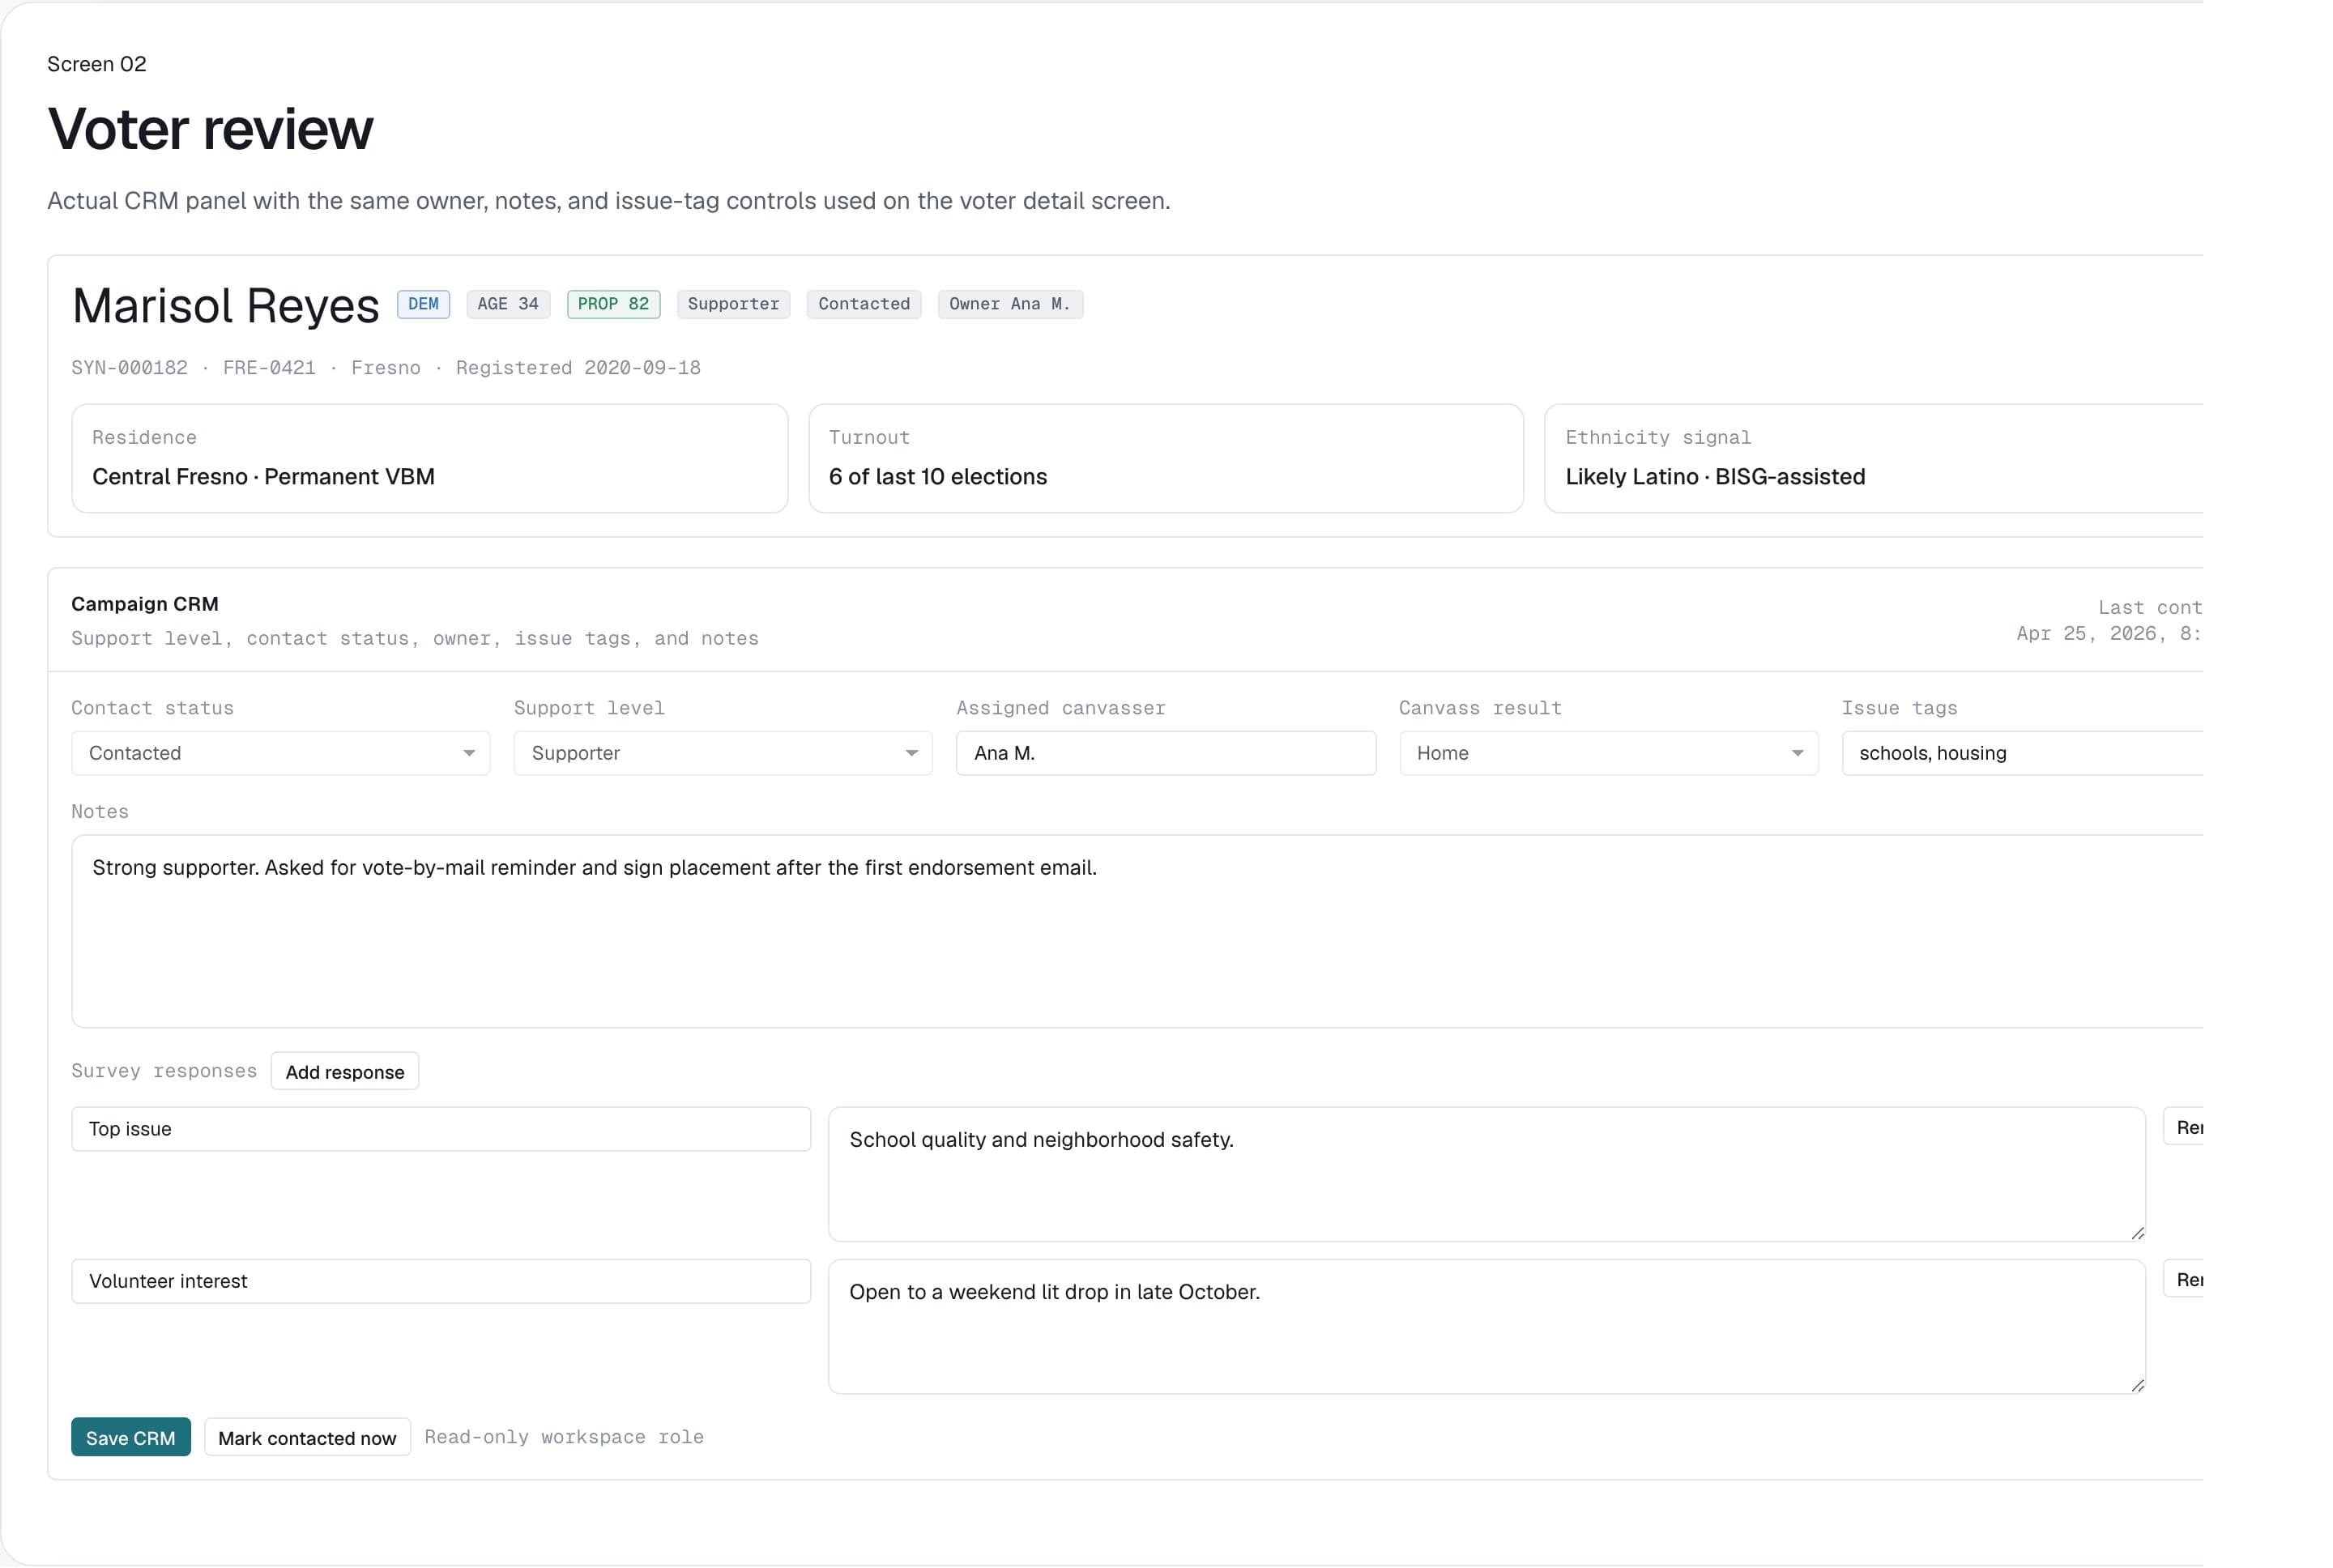Click the PROP 82 badge
The image size is (2333, 1568).
click(613, 304)
